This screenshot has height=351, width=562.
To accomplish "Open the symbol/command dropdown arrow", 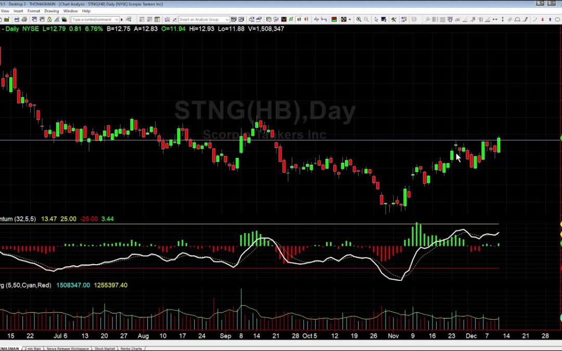I will 116,20.
